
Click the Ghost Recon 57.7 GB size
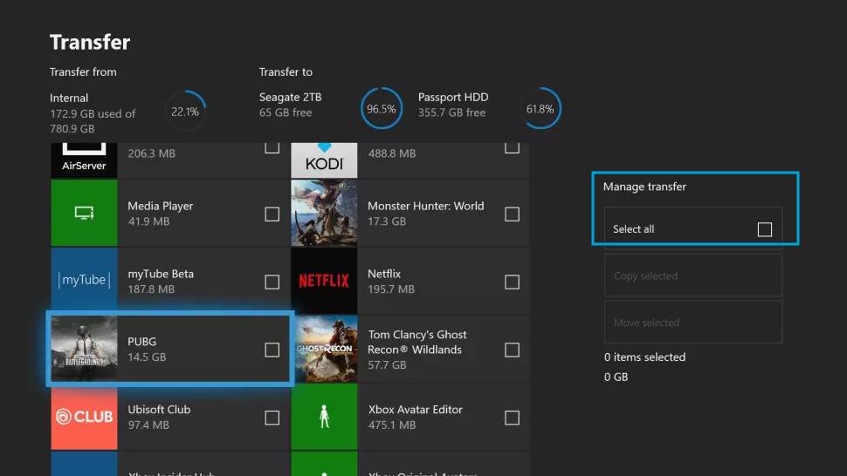(x=386, y=365)
